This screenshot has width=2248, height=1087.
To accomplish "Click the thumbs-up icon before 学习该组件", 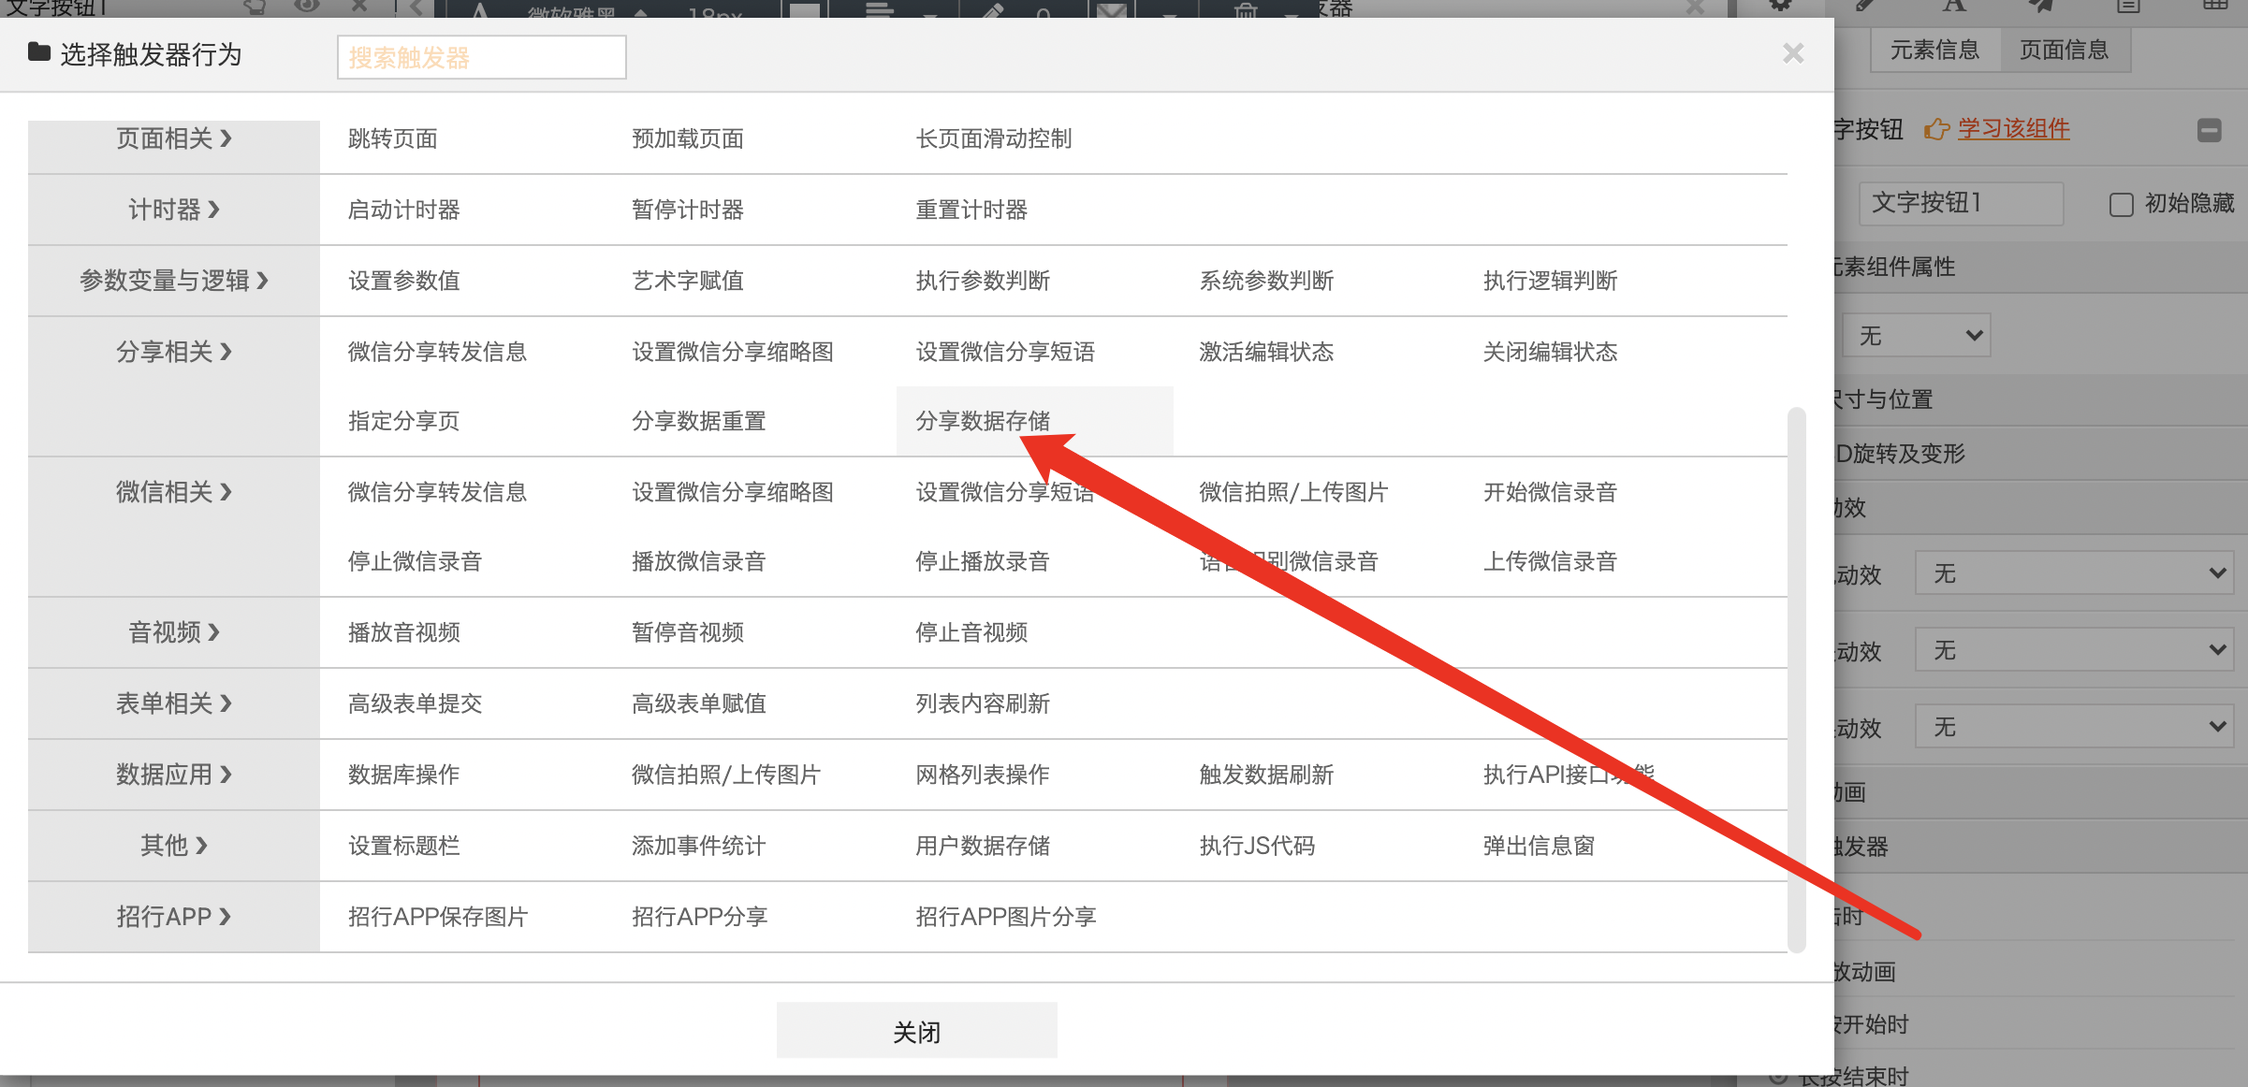I will 1936,130.
